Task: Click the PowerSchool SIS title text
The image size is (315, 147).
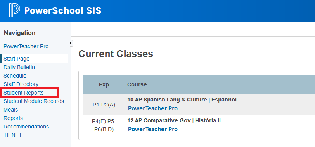Action: pyautogui.click(x=63, y=10)
